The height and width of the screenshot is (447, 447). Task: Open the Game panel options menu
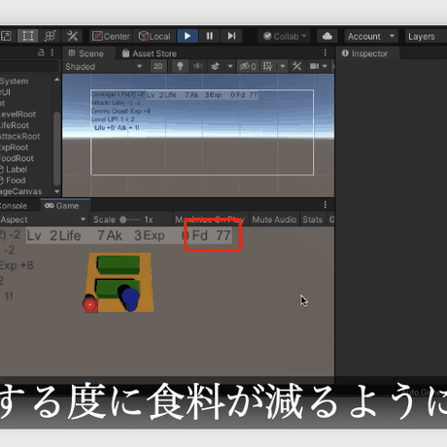[326, 205]
